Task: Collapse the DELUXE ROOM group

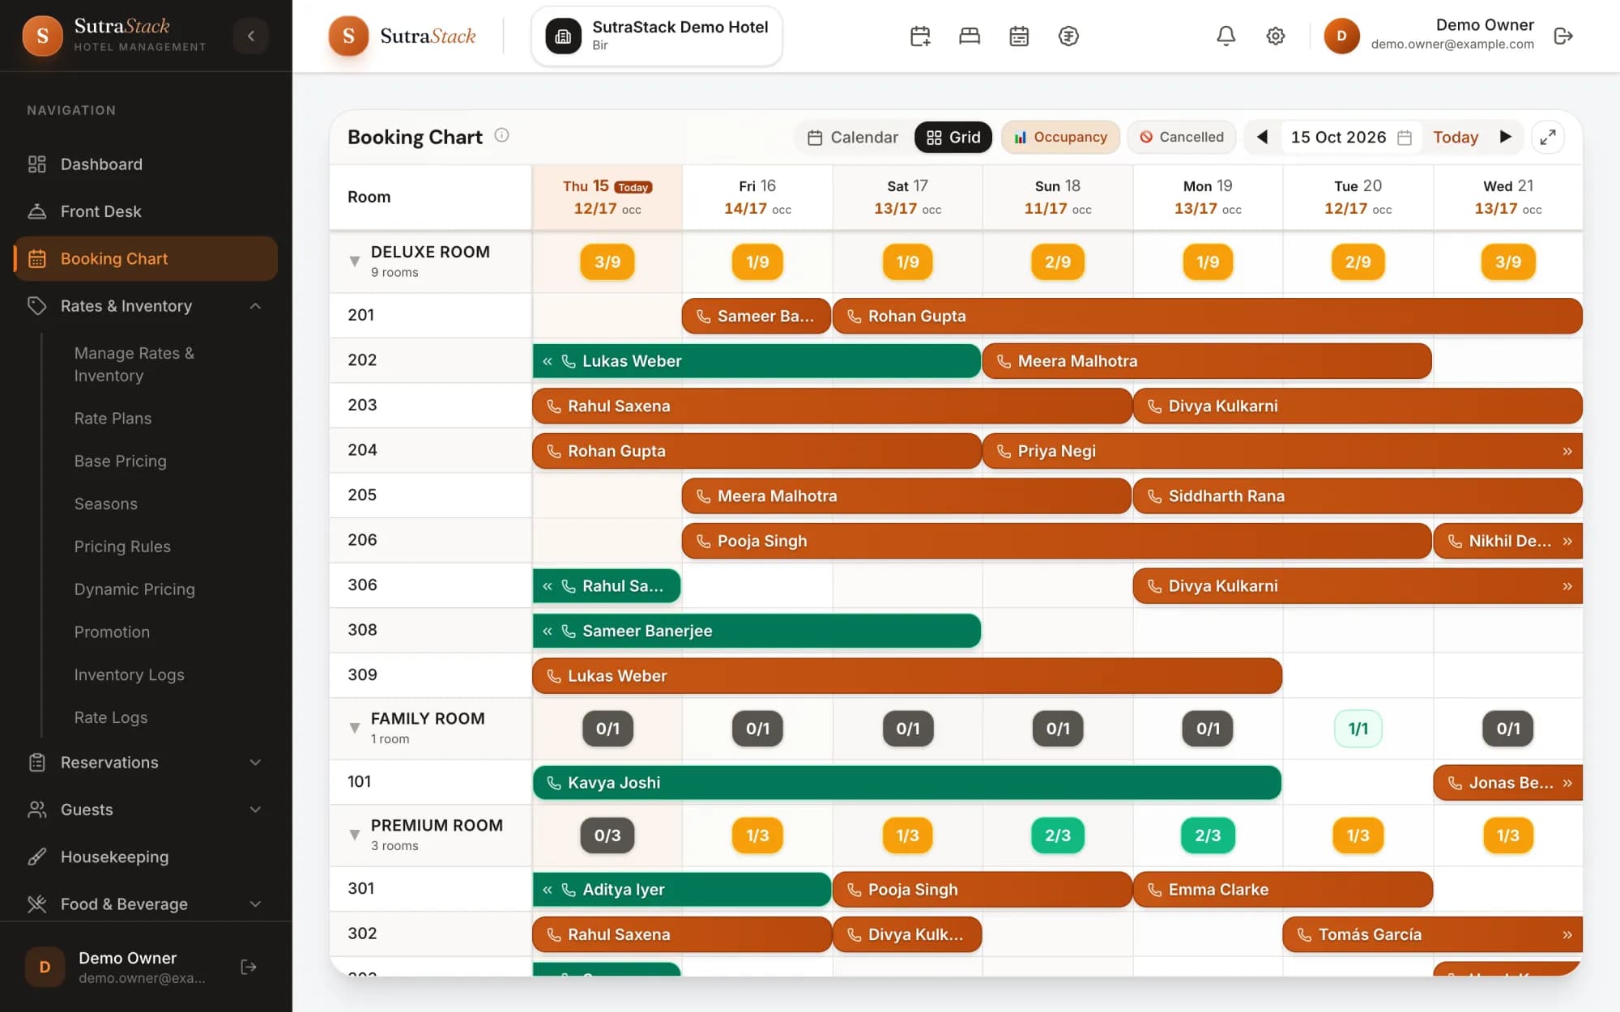Action: pyautogui.click(x=354, y=262)
